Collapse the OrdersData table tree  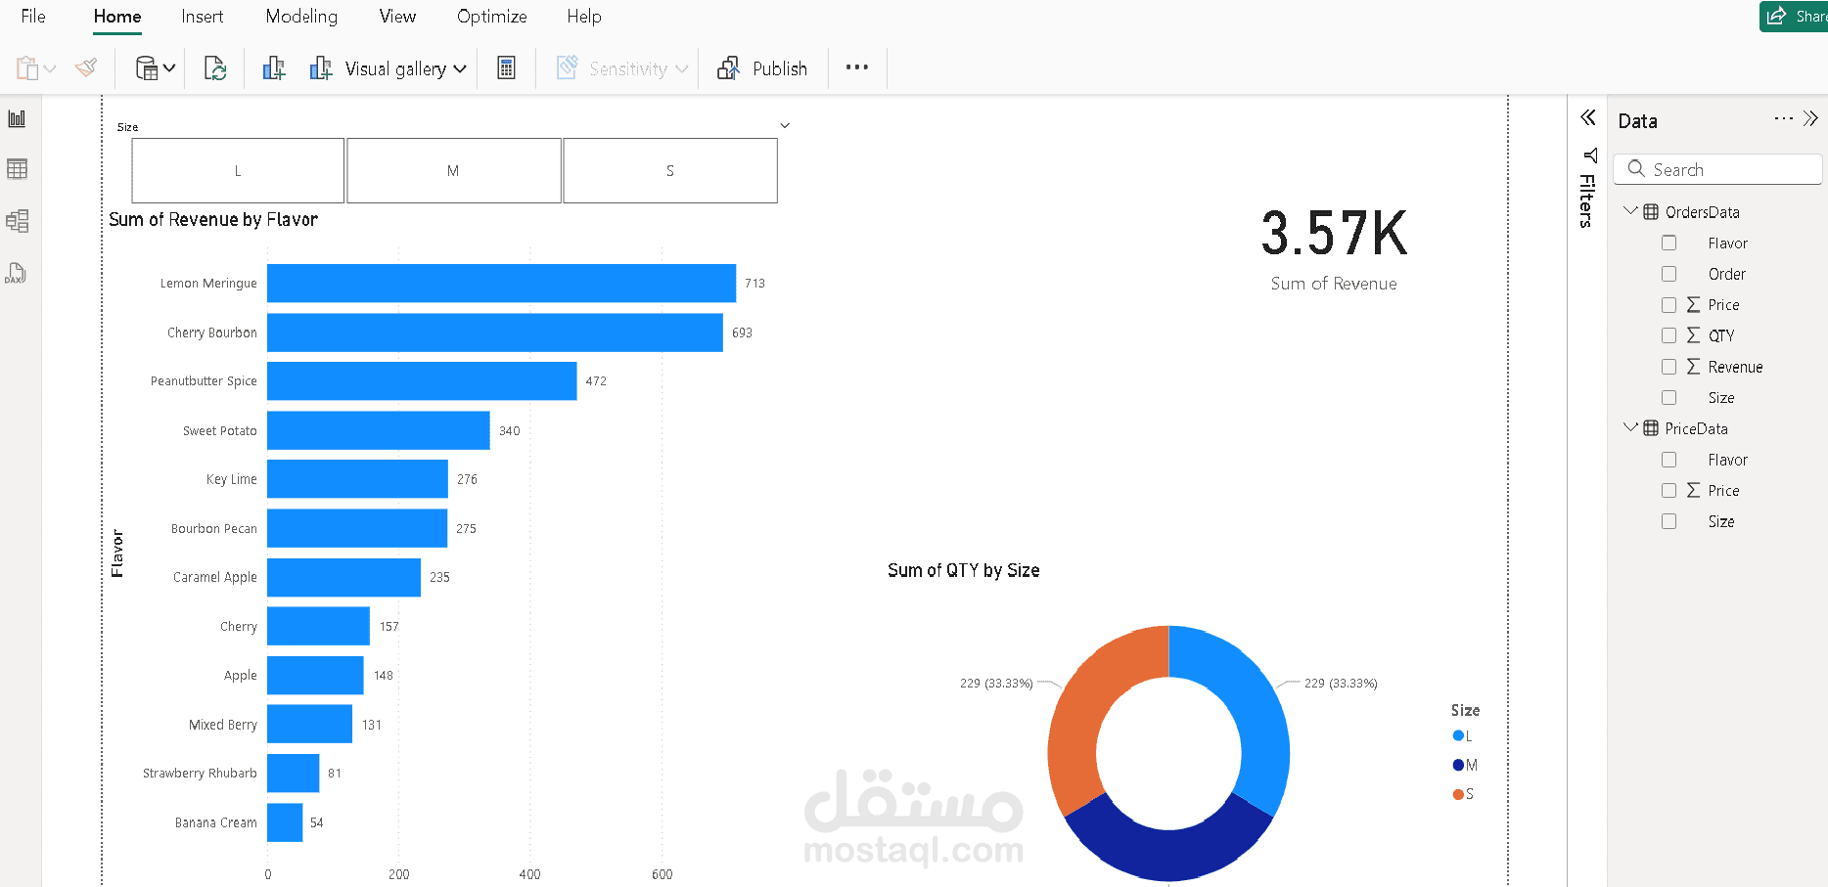[x=1630, y=211]
